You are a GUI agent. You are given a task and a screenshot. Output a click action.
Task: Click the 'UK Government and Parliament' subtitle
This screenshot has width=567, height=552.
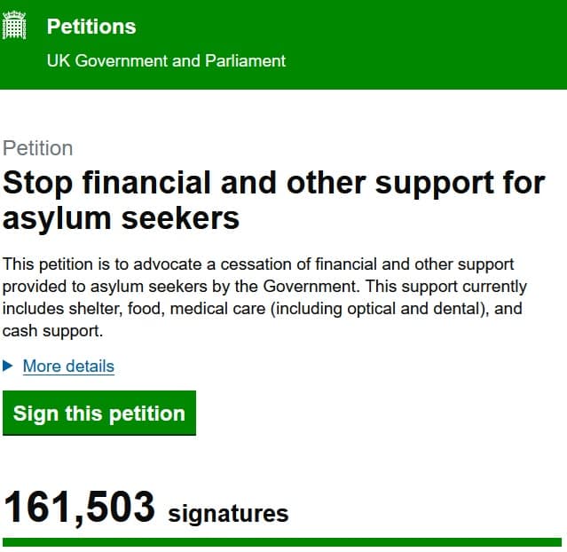(x=166, y=61)
